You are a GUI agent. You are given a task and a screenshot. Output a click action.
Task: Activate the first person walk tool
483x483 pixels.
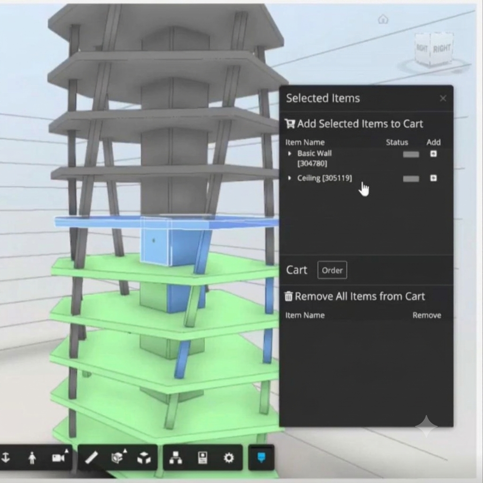32,458
